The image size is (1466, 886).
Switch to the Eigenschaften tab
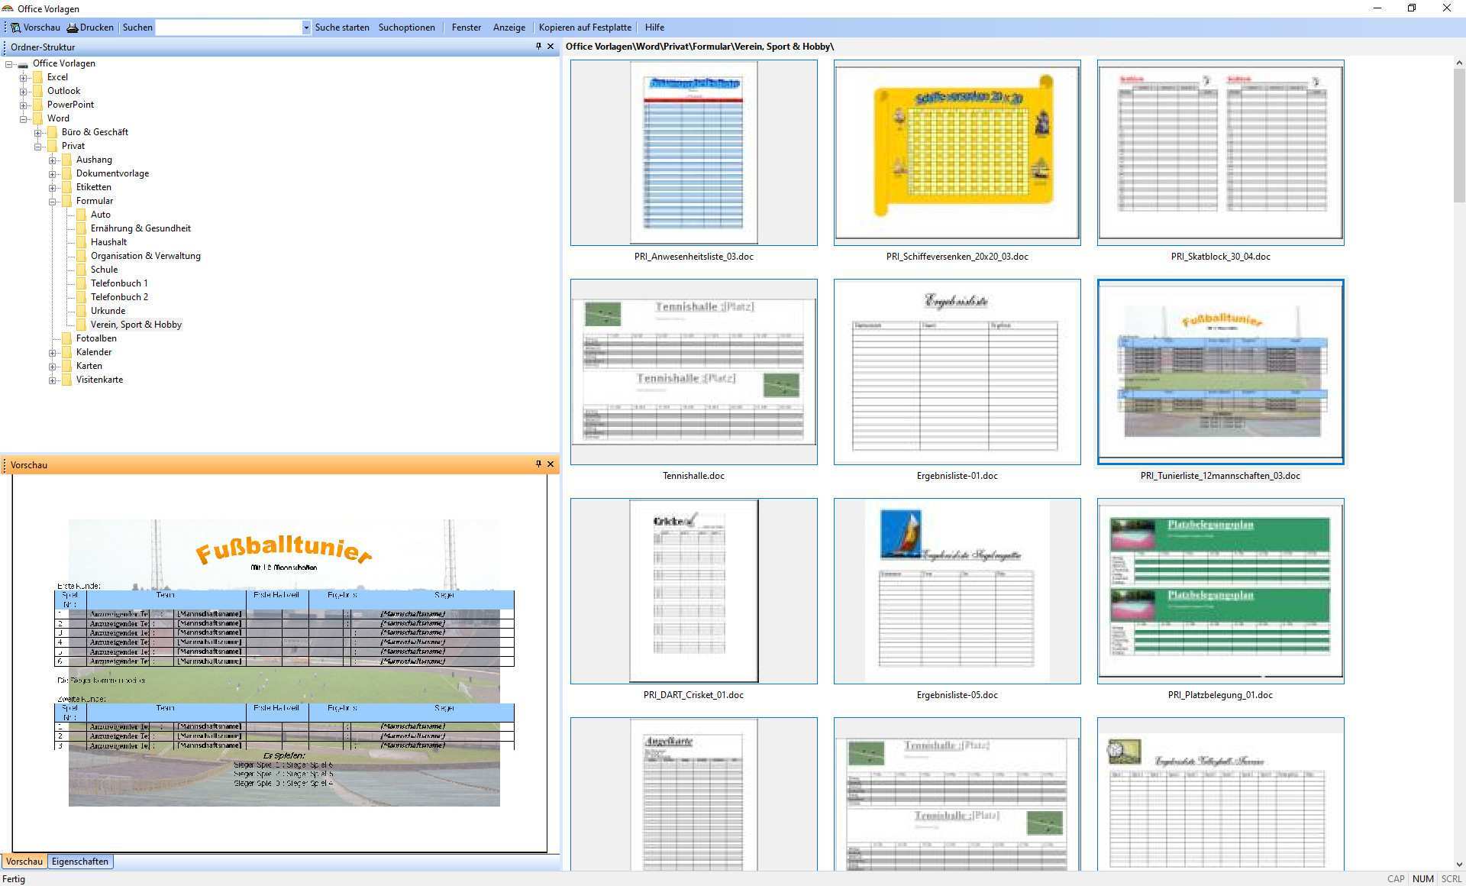80,862
